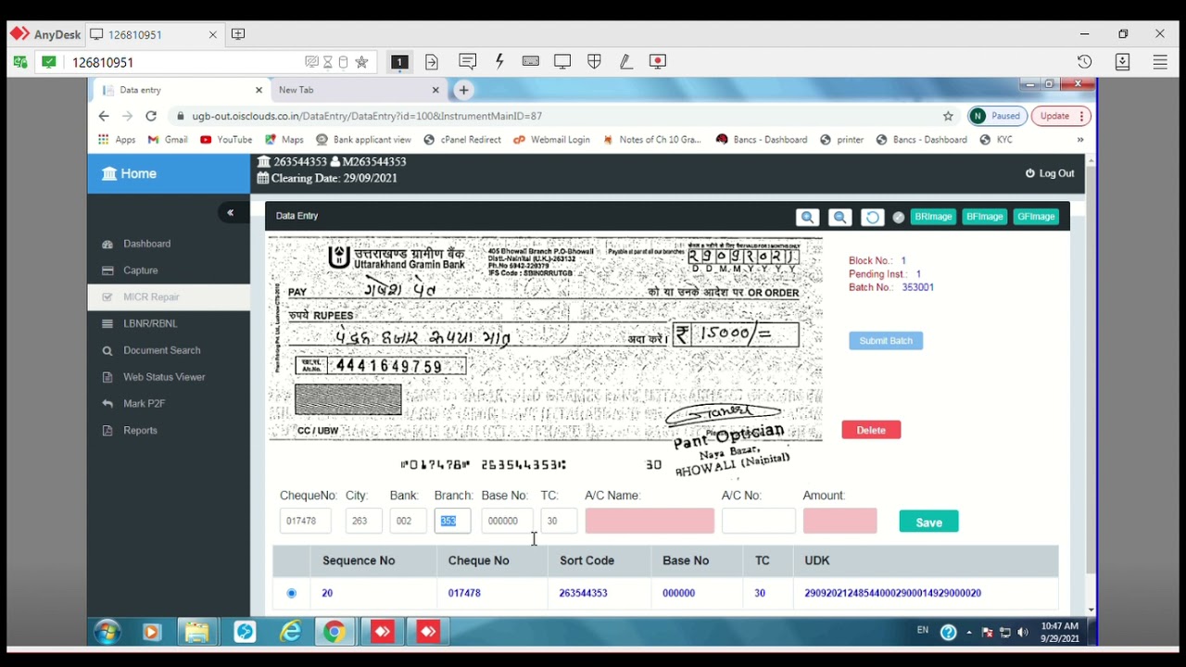Click the A/C Name input field
The width and height of the screenshot is (1186, 667).
[x=650, y=521]
